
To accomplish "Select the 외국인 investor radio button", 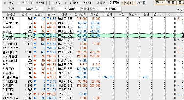I will coord(66,3).
